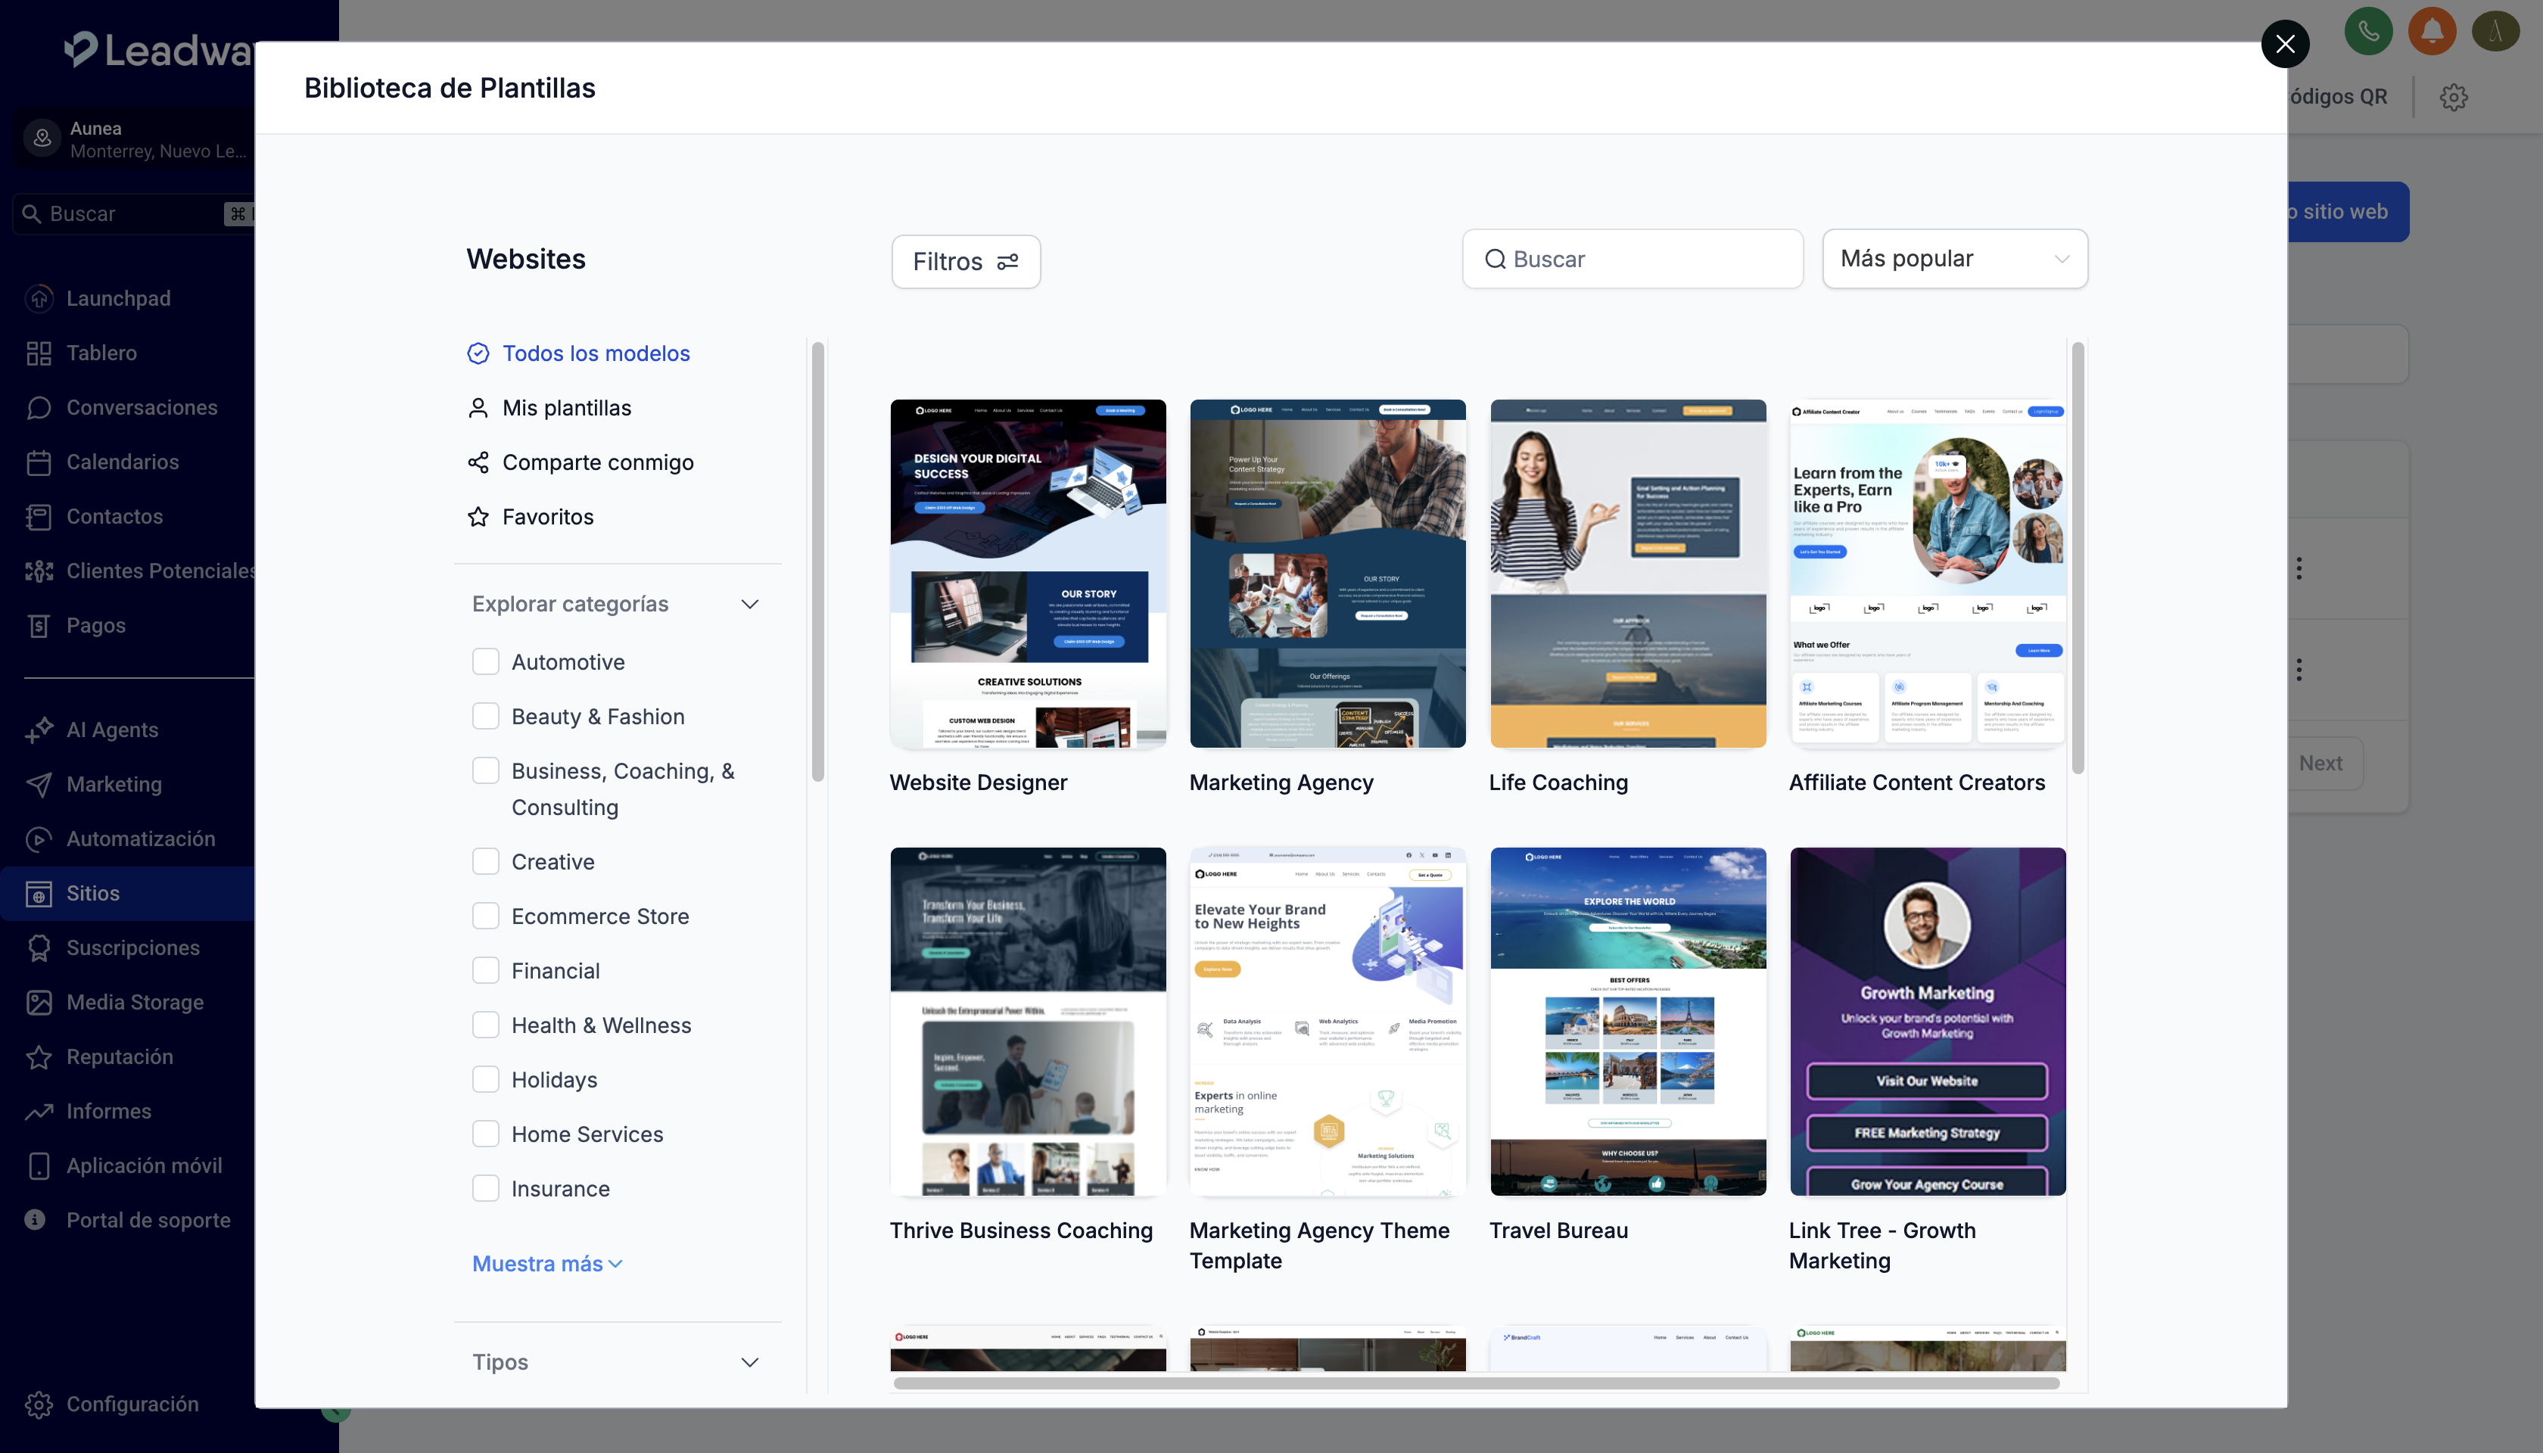This screenshot has width=2543, height=1453.
Task: Open the Más popular sort dropdown
Action: click(x=1954, y=260)
